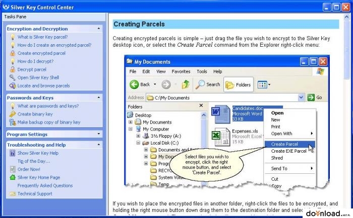The image size is (353, 218).
Task: Click the Views icon in My Documents toolbar
Action: [262, 84]
